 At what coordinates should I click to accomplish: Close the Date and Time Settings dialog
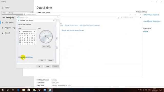[54, 20]
